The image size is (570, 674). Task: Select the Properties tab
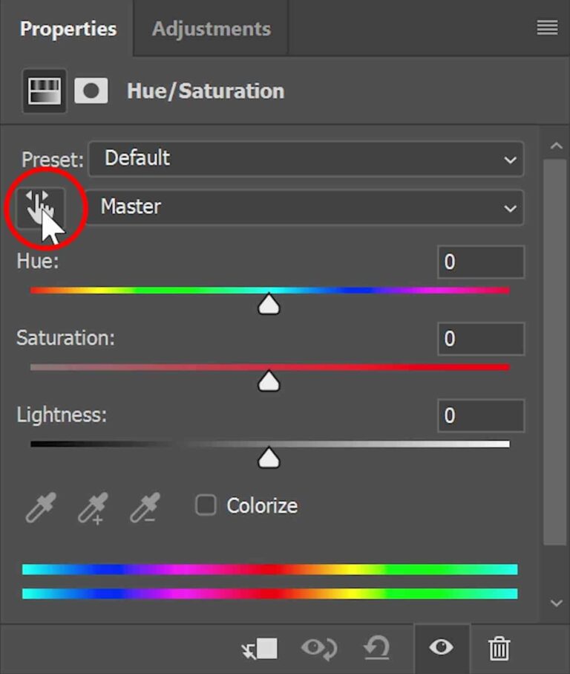[x=68, y=29]
